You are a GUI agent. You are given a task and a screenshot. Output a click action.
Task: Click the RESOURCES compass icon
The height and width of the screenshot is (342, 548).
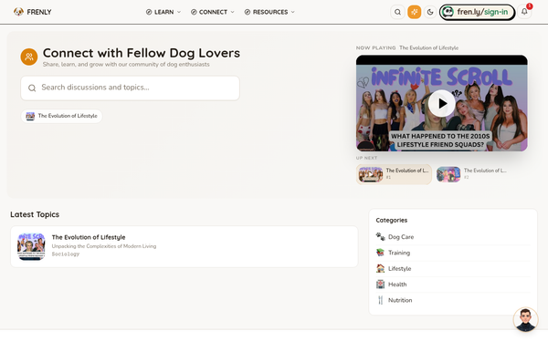click(x=248, y=12)
